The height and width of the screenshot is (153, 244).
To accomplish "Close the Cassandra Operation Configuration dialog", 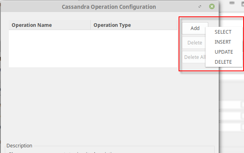I will click(211, 6).
